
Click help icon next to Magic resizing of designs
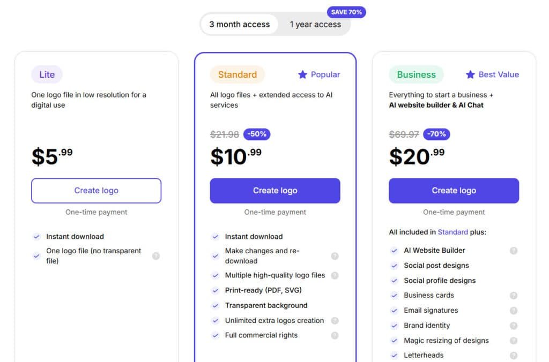point(514,341)
